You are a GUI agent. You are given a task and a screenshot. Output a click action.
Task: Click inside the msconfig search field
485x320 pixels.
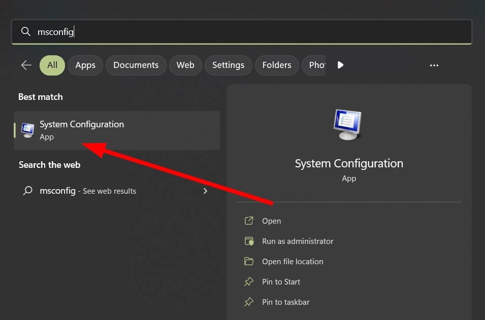click(242, 31)
